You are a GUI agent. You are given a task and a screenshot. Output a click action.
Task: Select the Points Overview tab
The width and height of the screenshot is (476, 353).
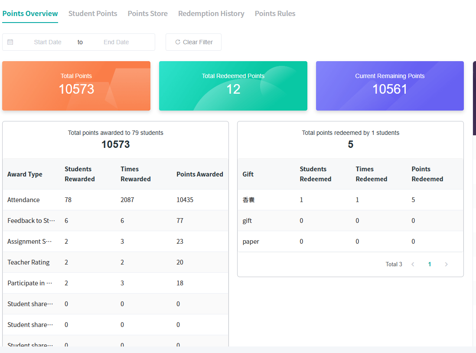[x=30, y=13]
